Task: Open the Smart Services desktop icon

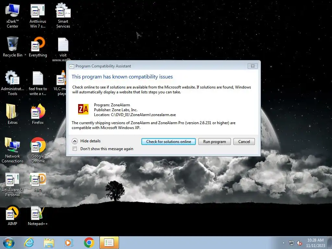Action: coord(63,16)
